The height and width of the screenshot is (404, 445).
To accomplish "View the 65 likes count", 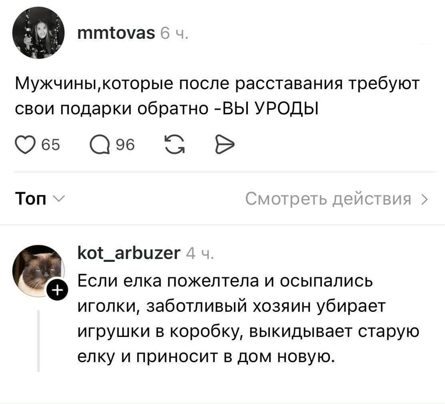I will (x=51, y=144).
